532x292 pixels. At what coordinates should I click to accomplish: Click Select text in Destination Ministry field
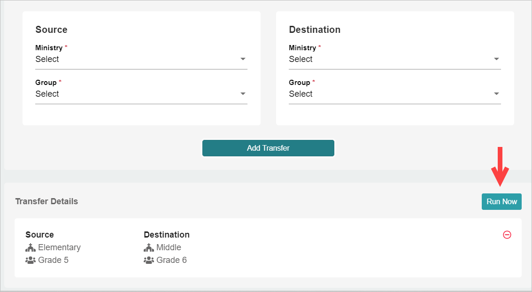coord(301,59)
